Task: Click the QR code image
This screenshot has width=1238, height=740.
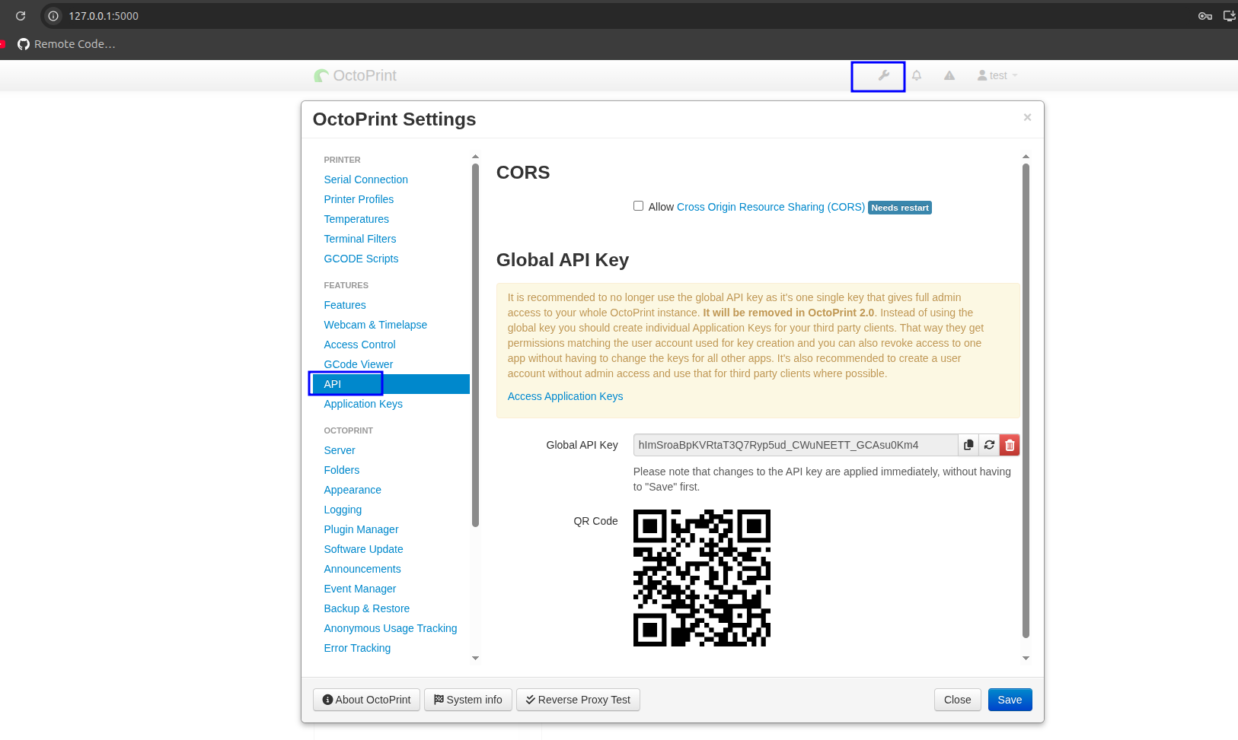Action: (702, 578)
